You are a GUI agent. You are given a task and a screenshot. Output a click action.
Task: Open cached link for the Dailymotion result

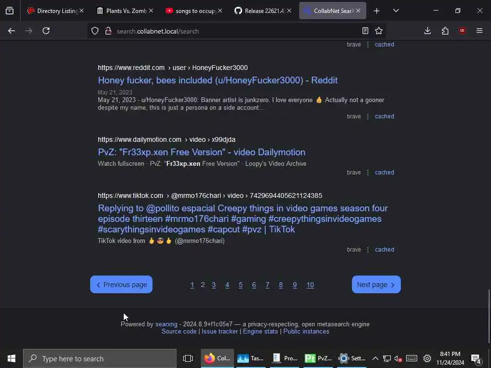click(385, 172)
